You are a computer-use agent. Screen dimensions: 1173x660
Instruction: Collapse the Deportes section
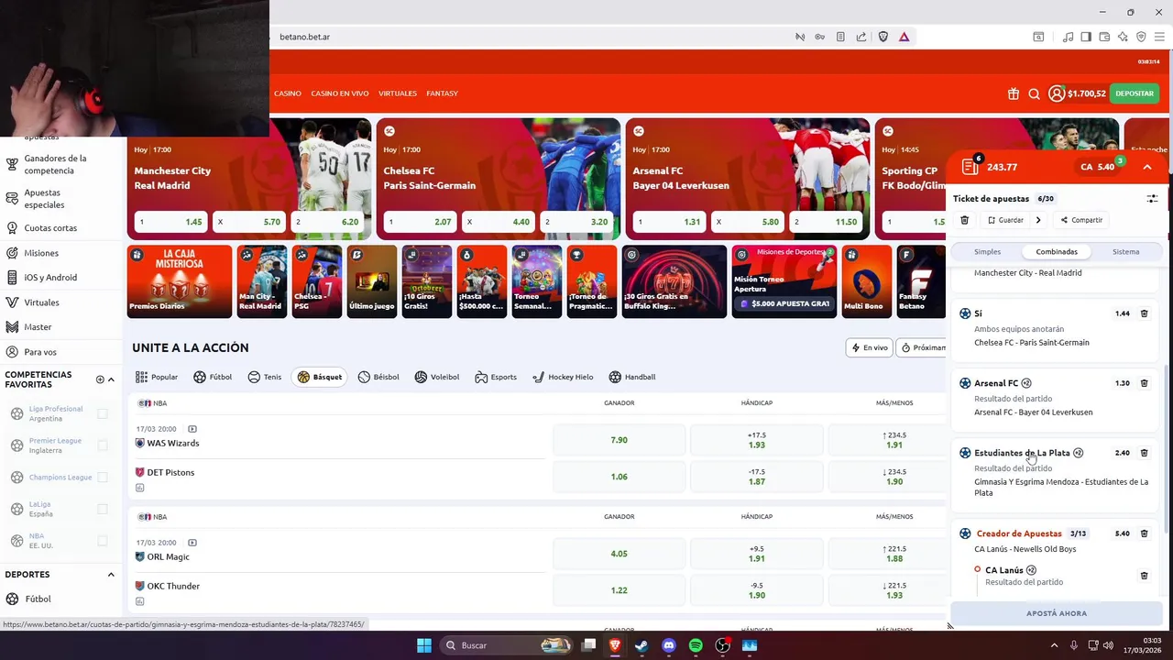coord(111,575)
